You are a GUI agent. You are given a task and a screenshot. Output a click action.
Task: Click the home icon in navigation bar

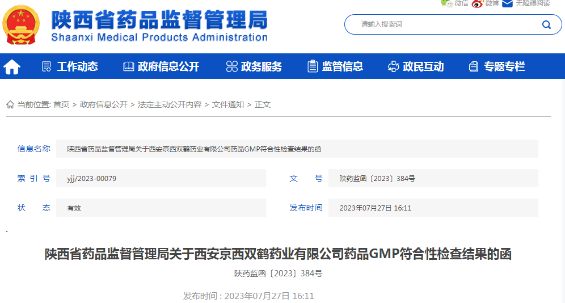[x=12, y=66]
